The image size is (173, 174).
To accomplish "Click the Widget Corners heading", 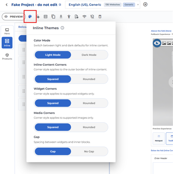I will [x=45, y=89].
